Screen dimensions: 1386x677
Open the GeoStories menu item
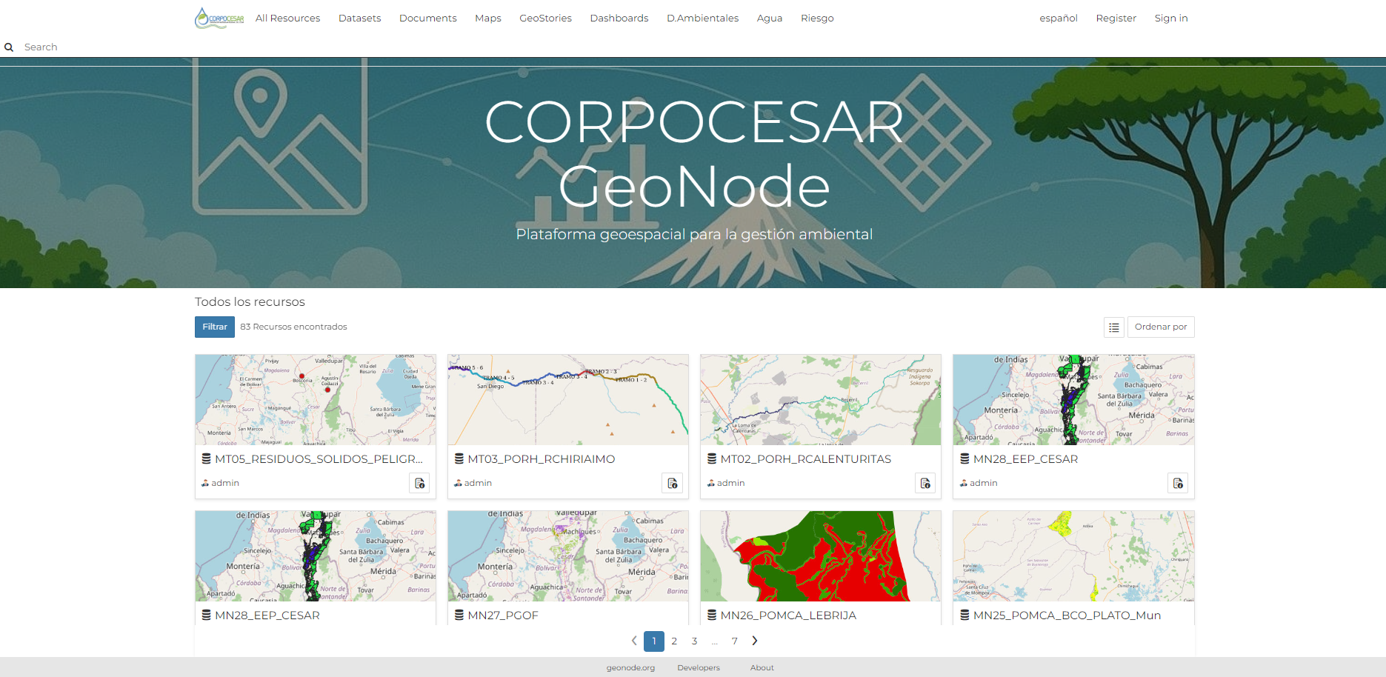click(545, 18)
